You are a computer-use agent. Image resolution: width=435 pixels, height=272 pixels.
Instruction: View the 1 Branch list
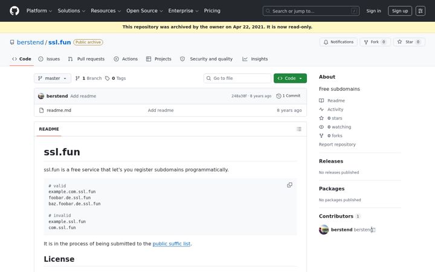click(x=88, y=78)
